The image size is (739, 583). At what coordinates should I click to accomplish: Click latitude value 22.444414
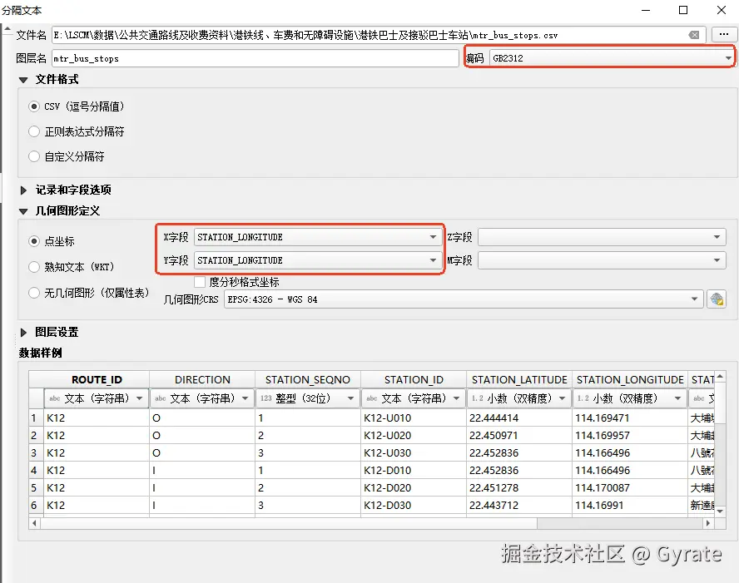pyautogui.click(x=519, y=417)
